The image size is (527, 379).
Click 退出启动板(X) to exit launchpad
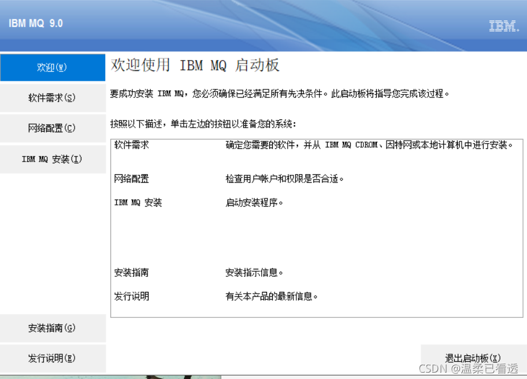click(x=473, y=358)
